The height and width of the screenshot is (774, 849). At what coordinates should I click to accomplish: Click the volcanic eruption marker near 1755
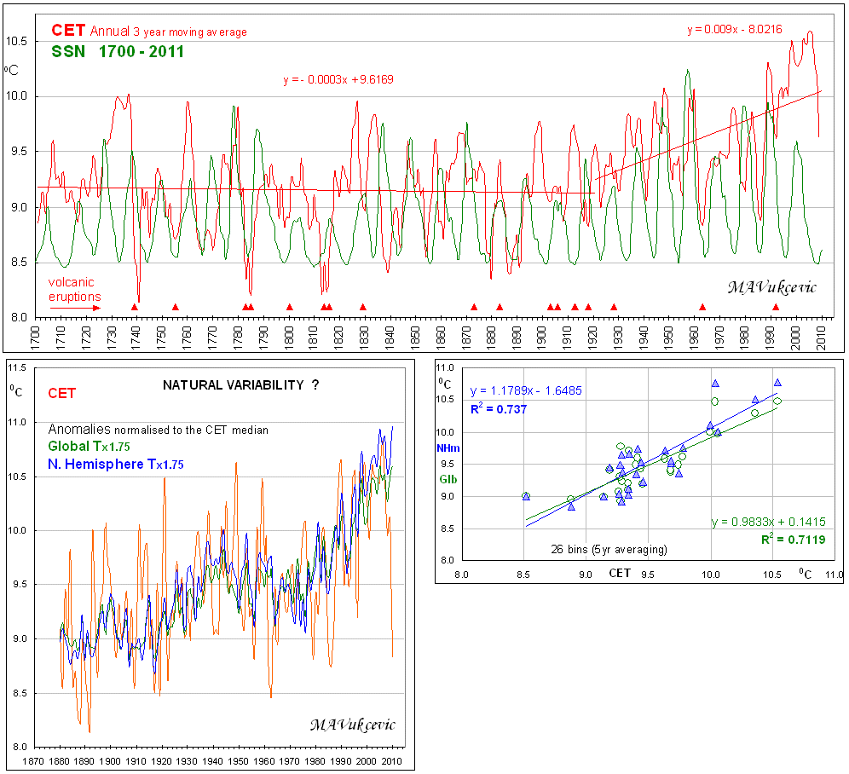click(175, 307)
